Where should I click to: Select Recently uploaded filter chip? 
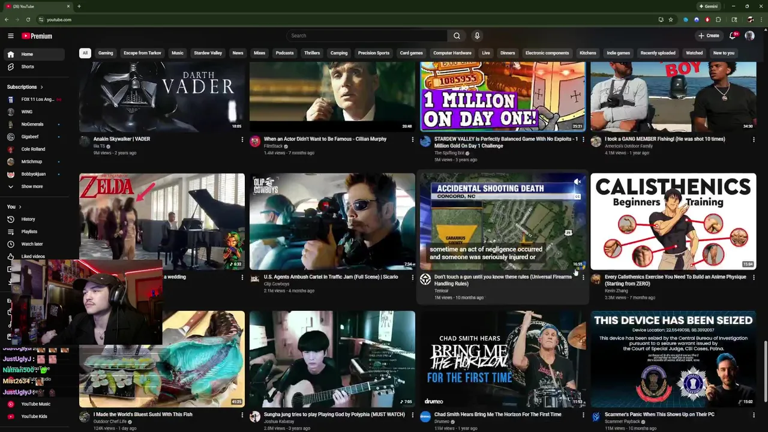click(658, 53)
